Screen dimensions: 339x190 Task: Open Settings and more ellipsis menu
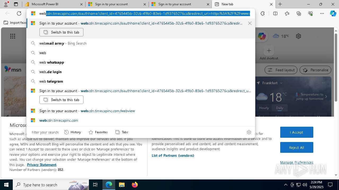(322, 13)
